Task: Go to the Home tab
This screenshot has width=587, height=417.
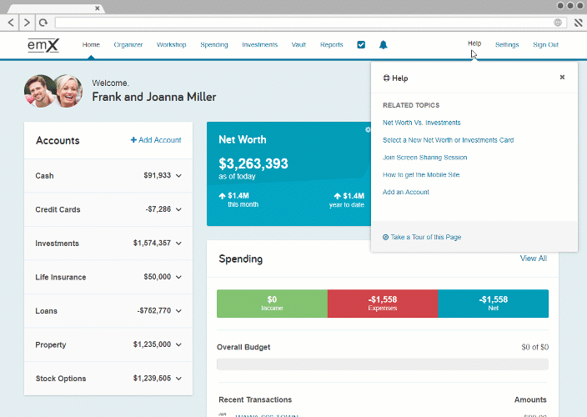Action: point(91,44)
